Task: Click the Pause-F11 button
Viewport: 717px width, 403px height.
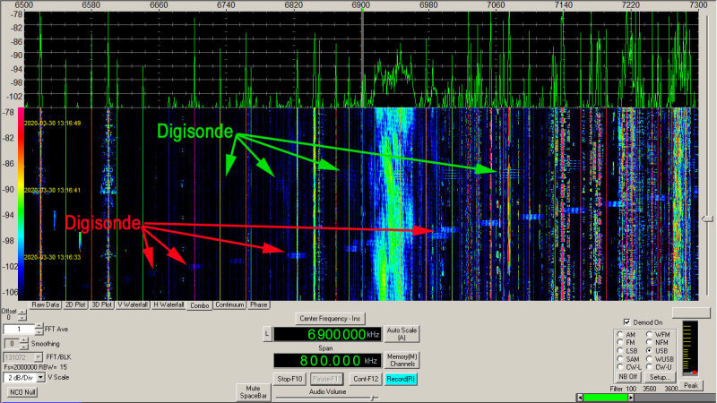Action: [326, 379]
